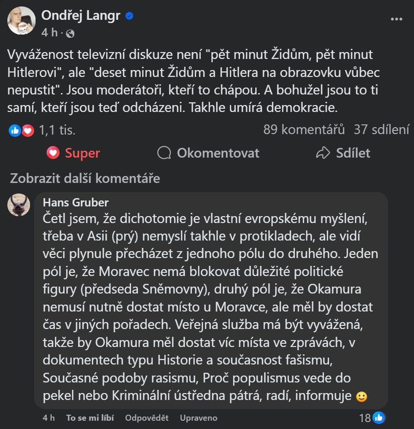Expand 'Zobrazit další komentáře'
414x429 pixels.
coord(85,178)
